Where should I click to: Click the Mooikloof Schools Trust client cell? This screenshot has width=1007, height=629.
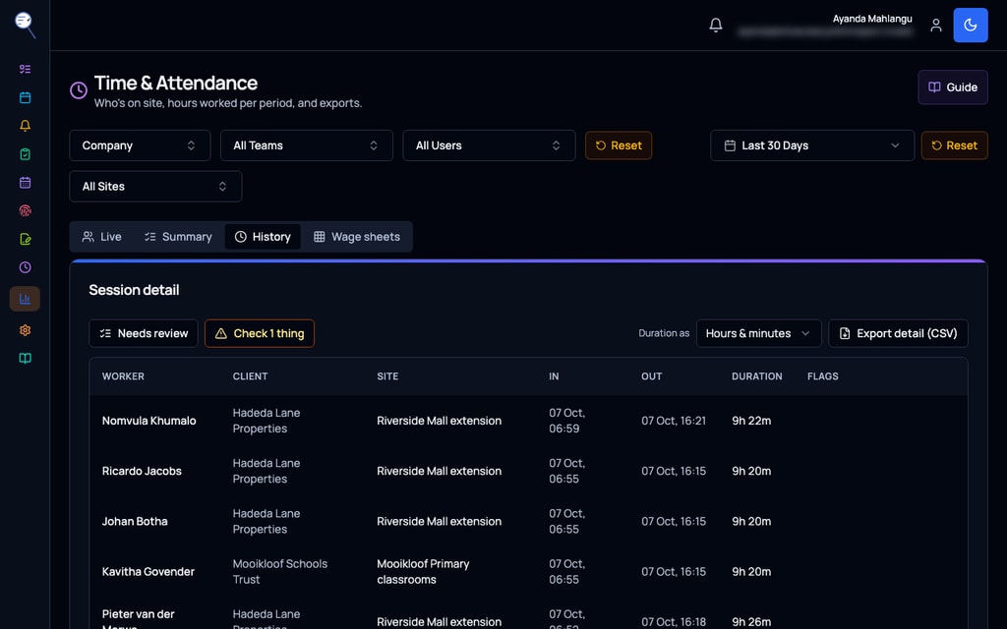tap(280, 572)
